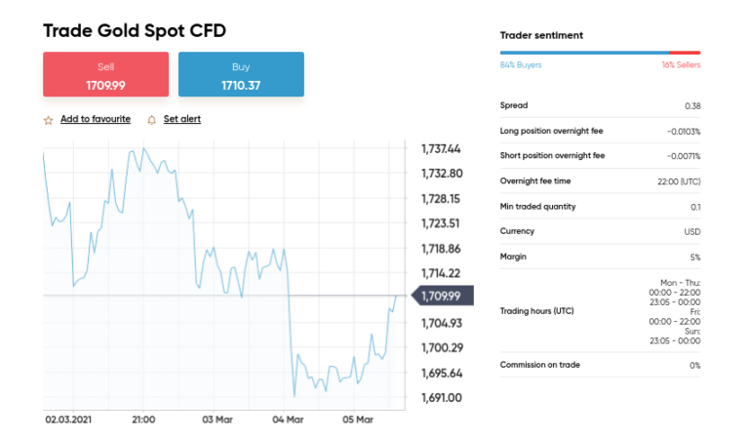Image resolution: width=749 pixels, height=437 pixels.
Task: Select the 16% Sellers label
Action: tap(681, 65)
